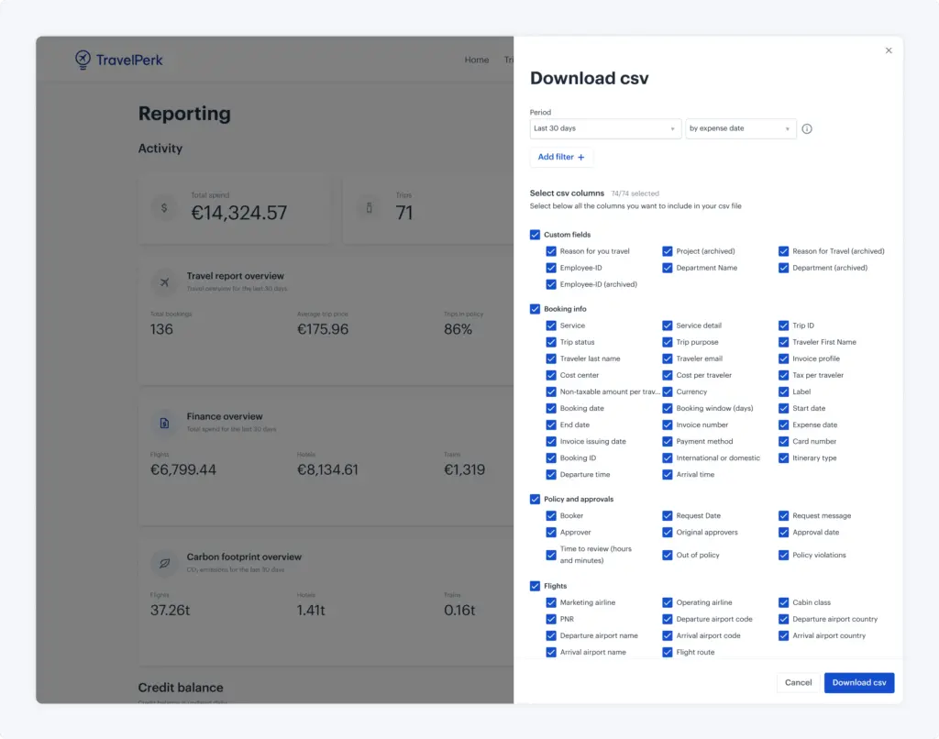The width and height of the screenshot is (939, 739).
Task: Open the Home navigation item
Action: [477, 60]
